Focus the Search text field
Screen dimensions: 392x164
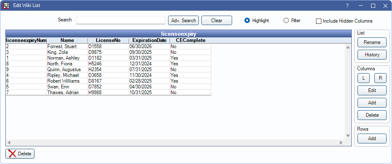tap(121, 20)
